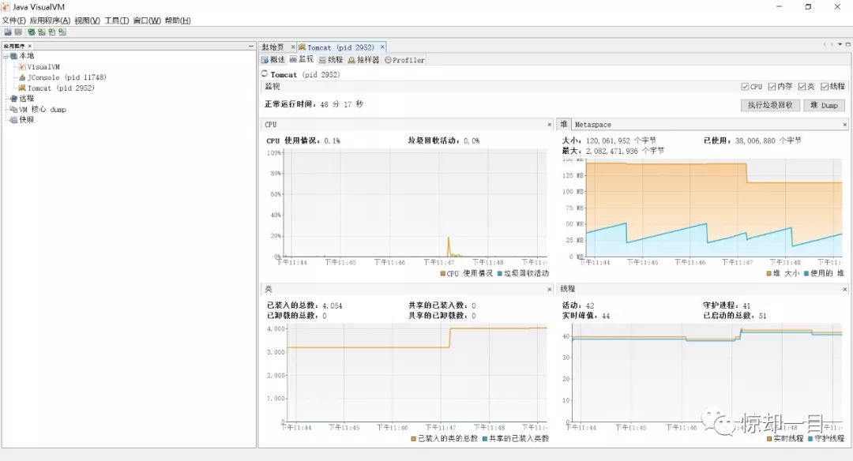Uncheck the 类 classes checkbox
853x461 pixels.
[x=802, y=87]
